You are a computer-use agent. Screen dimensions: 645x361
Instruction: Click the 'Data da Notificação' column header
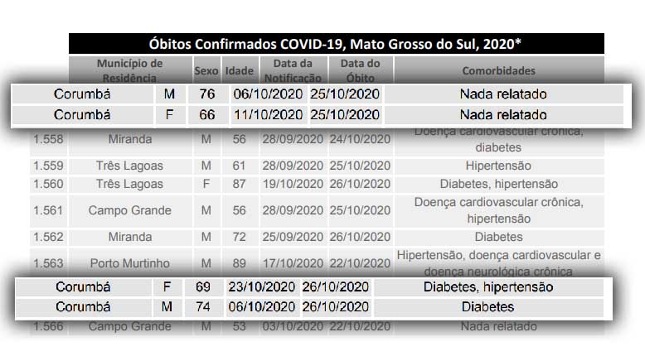tap(293, 70)
